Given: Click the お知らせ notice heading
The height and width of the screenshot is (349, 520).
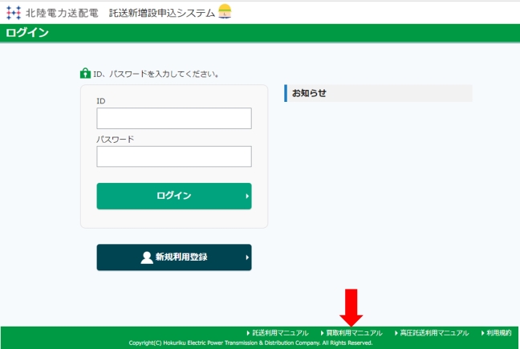Looking at the screenshot, I should click(310, 93).
